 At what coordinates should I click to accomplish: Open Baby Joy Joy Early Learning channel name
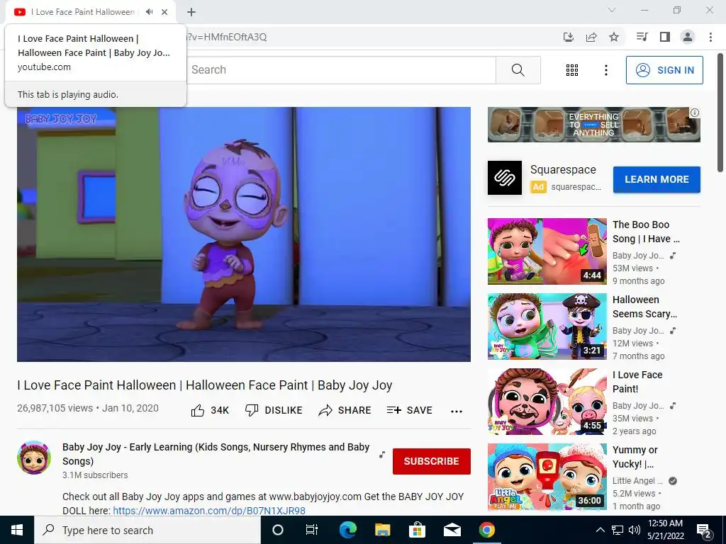point(216,454)
